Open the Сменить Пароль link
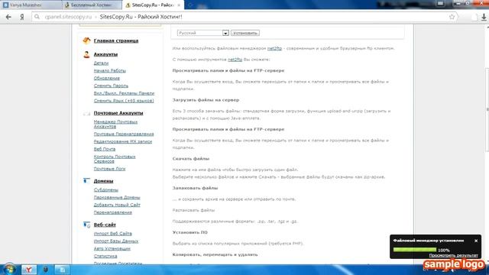This screenshot has height=275, width=489. click(111, 86)
